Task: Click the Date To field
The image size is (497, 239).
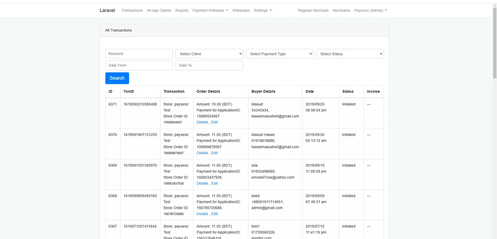Action: click(209, 66)
